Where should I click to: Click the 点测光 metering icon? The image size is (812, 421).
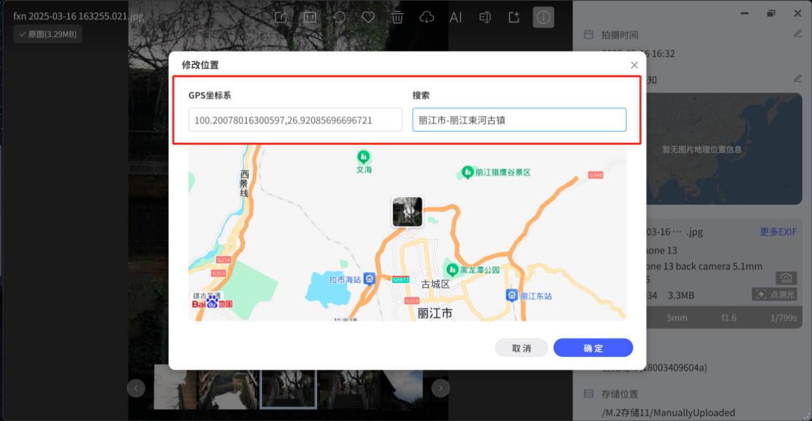pyautogui.click(x=774, y=294)
